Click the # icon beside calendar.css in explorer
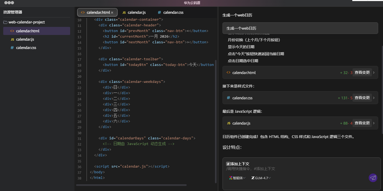This screenshot has height=191, width=383. coord(12,48)
